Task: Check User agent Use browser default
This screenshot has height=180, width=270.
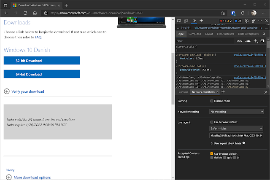Action: click(212, 122)
